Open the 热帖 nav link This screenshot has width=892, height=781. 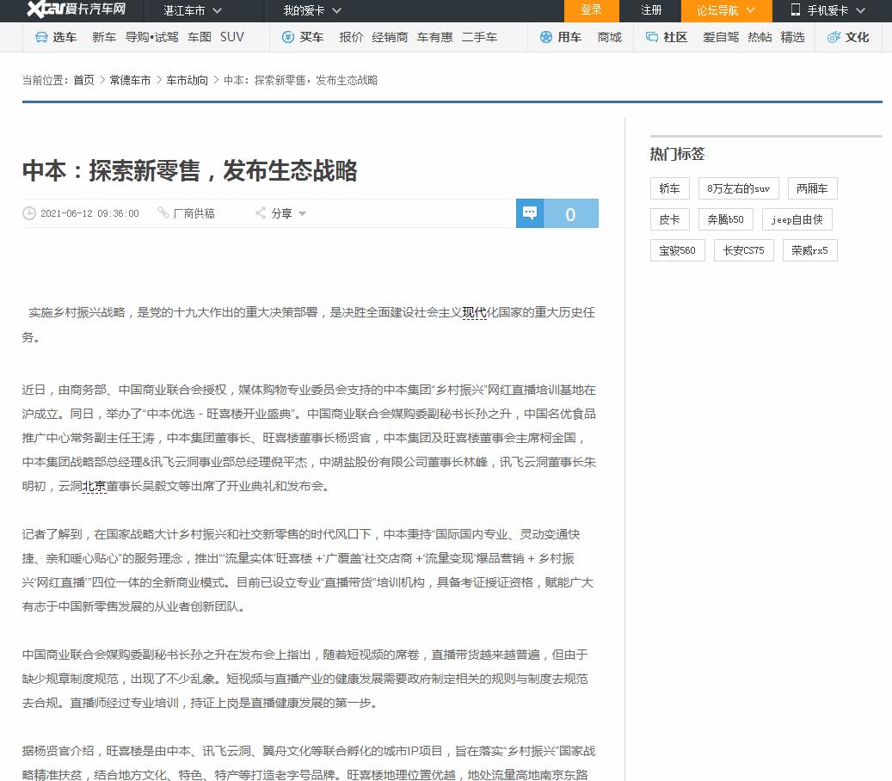pyautogui.click(x=760, y=38)
